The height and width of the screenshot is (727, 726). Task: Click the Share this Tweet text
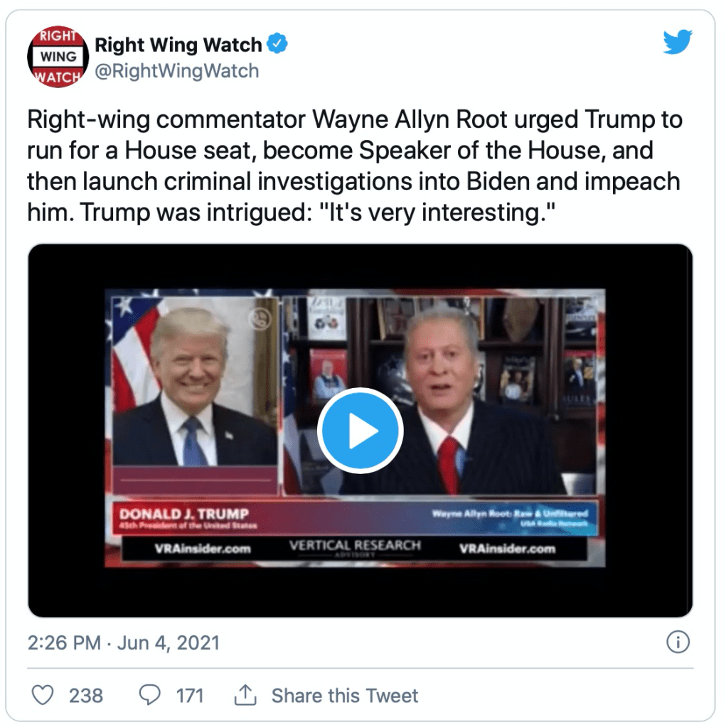click(x=345, y=696)
